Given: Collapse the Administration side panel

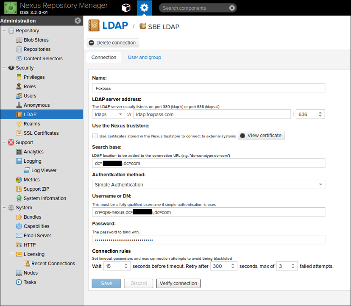Looking at the screenshot, I should pyautogui.click(x=78, y=21).
